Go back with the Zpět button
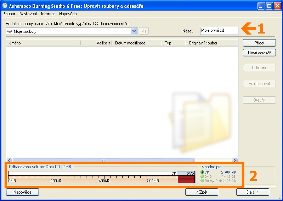 pyautogui.click(x=202, y=192)
